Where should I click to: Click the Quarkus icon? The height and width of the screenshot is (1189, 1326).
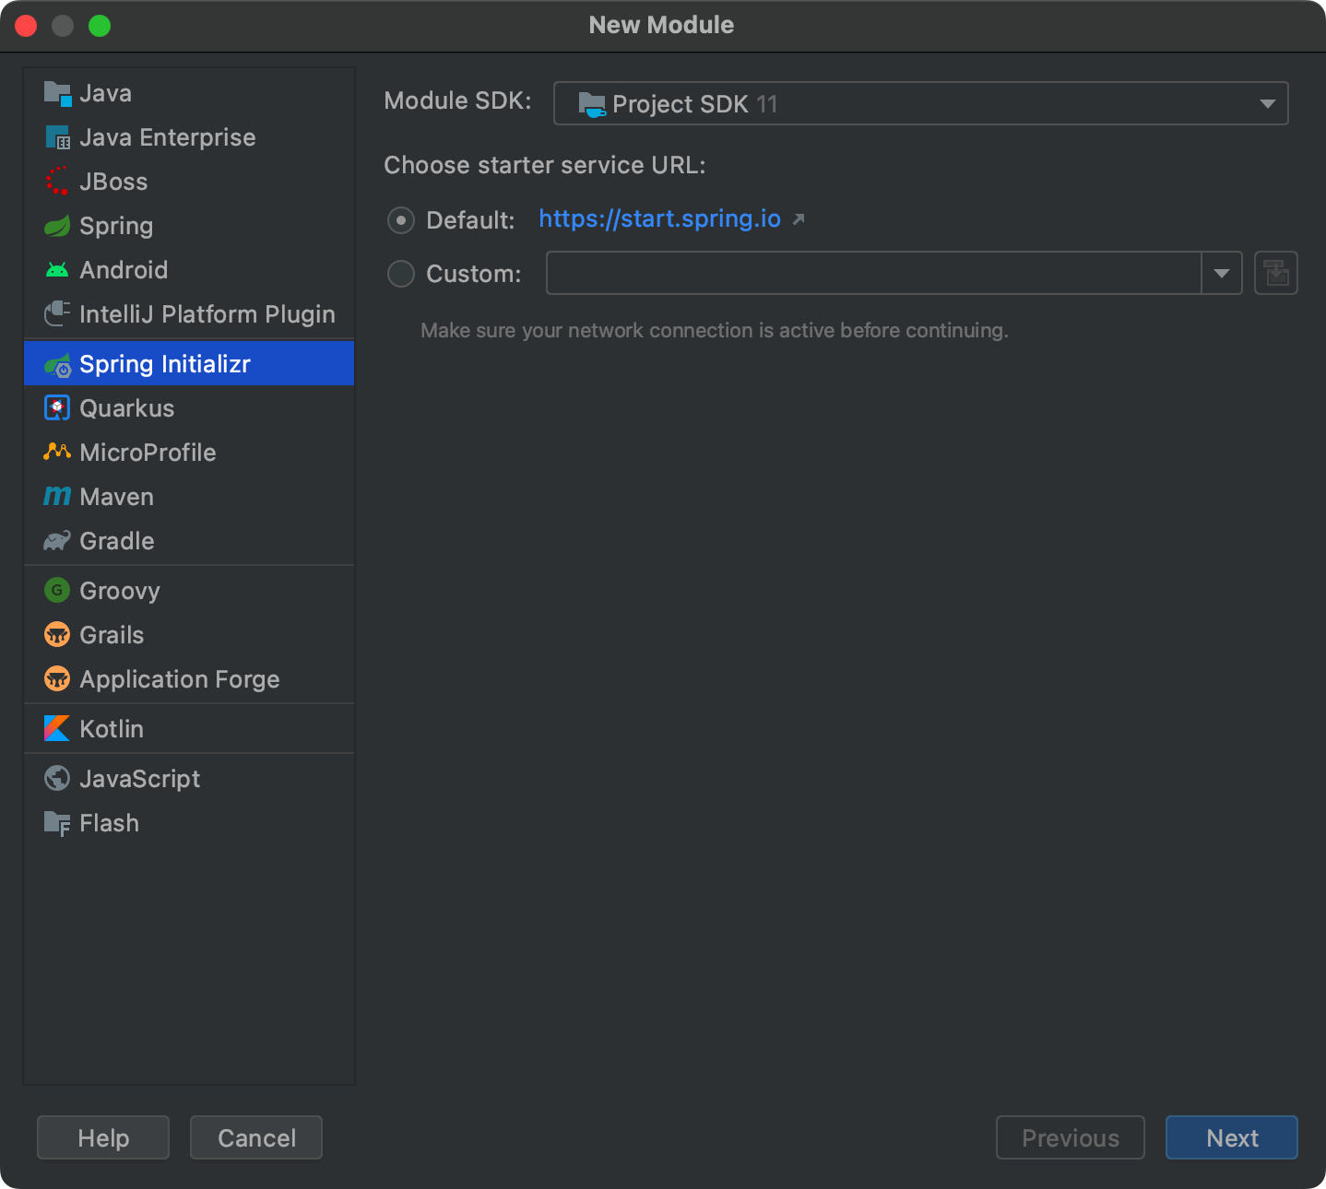(x=57, y=408)
